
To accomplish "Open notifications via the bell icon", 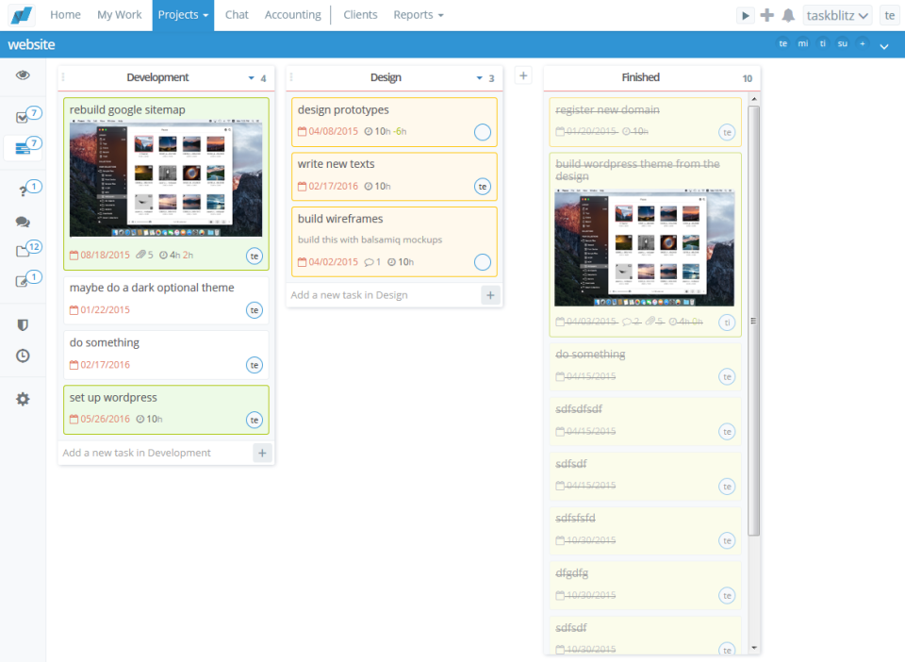I will pyautogui.click(x=790, y=14).
